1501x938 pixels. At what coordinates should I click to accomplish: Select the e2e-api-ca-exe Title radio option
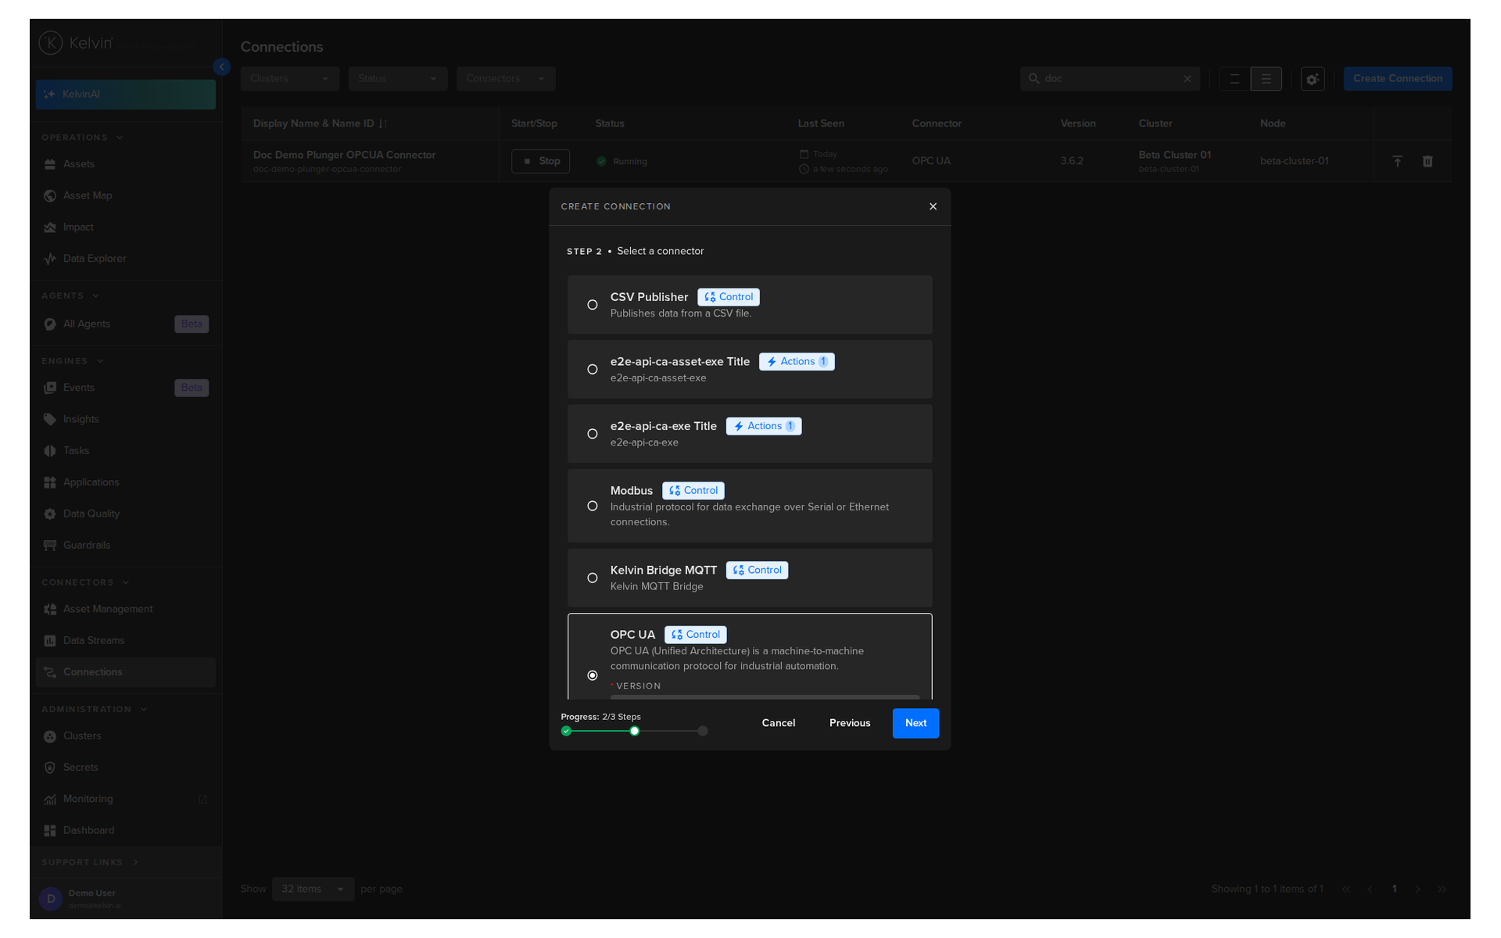[x=593, y=434]
